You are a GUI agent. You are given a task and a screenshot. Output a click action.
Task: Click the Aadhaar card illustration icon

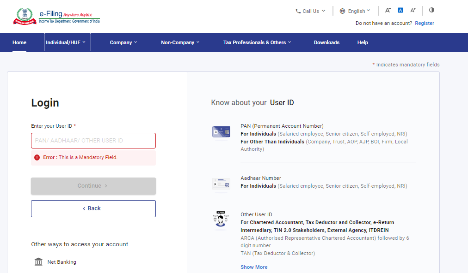(221, 184)
